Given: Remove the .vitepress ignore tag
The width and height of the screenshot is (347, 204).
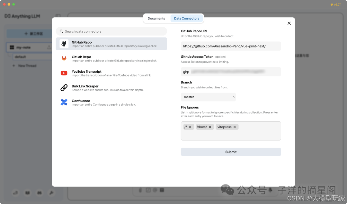Looking at the screenshot, I should tap(235, 127).
